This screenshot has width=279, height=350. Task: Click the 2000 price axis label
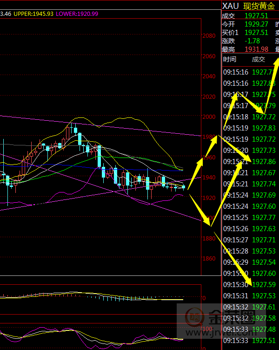click(x=209, y=117)
